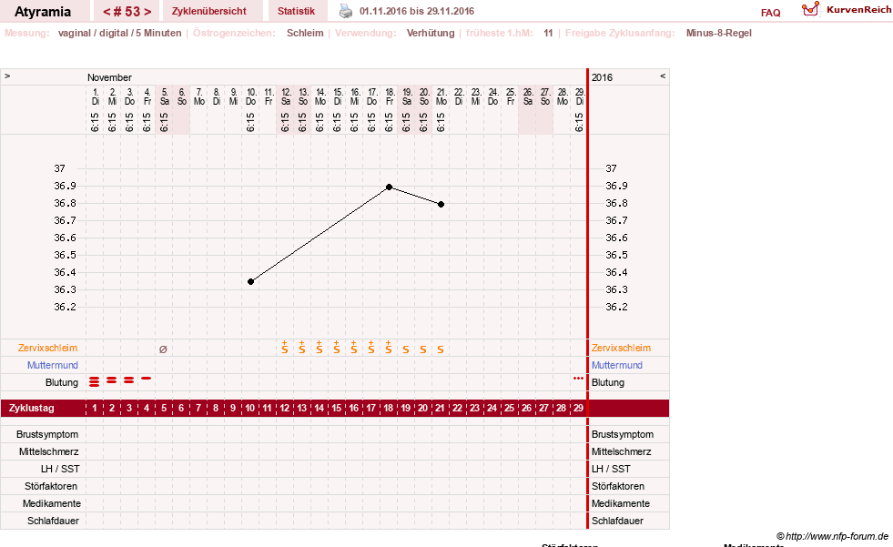Click cervical mucus empty symbol on day 5
The height and width of the screenshot is (547, 893).
tap(164, 349)
